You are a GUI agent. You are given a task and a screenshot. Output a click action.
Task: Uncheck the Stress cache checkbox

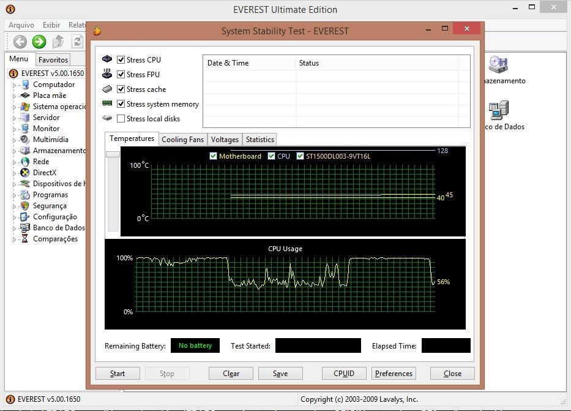click(121, 89)
